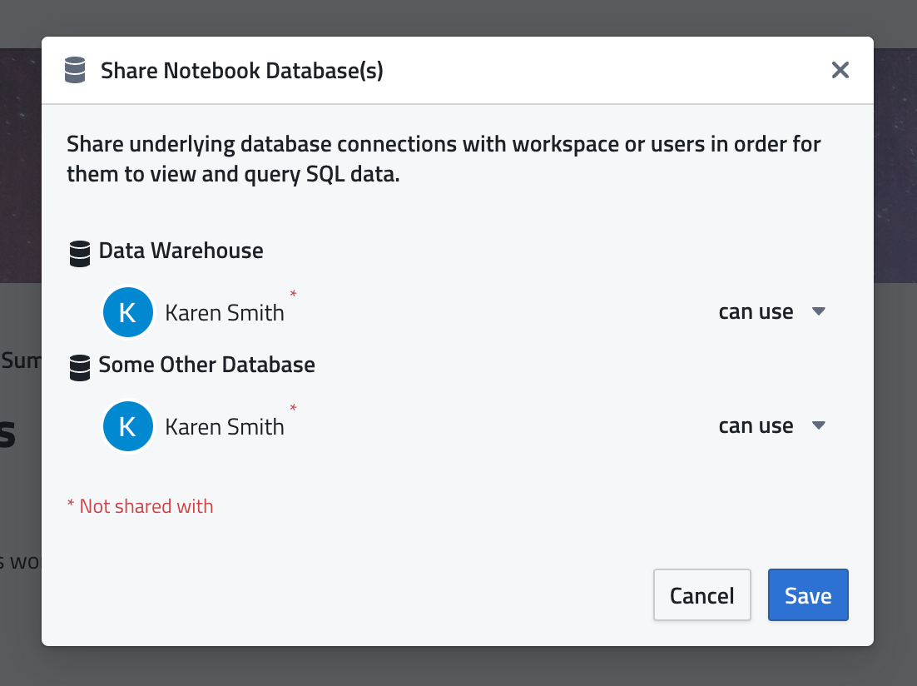Viewport: 917px width, 686px height.
Task: Click Karen Smith's avatar under Data Warehouse
Action: coord(127,312)
